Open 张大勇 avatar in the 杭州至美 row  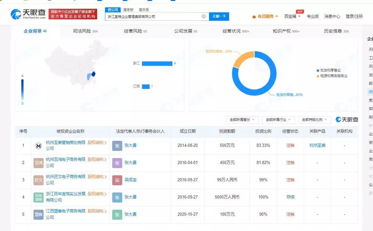117,146
